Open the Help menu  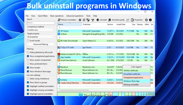pyautogui.click(x=95, y=16)
